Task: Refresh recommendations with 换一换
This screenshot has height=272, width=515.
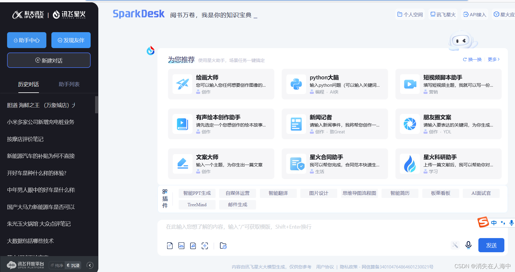Action: (x=472, y=59)
